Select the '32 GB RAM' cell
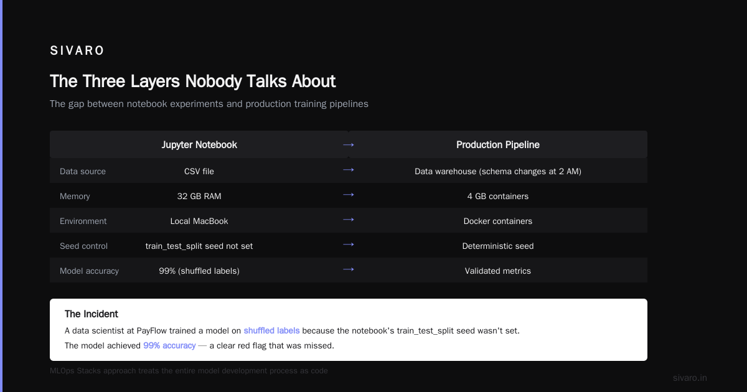The width and height of the screenshot is (747, 392). pos(199,196)
